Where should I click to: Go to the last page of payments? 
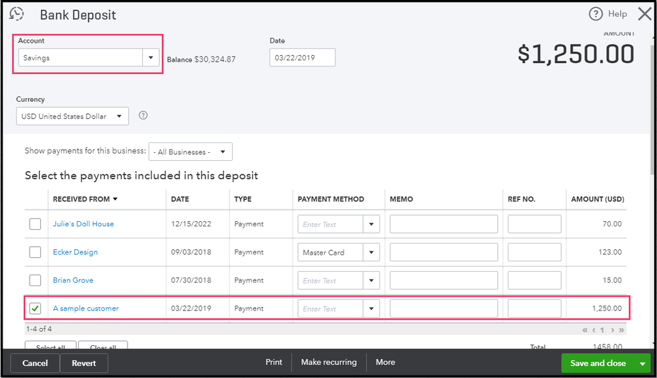621,330
